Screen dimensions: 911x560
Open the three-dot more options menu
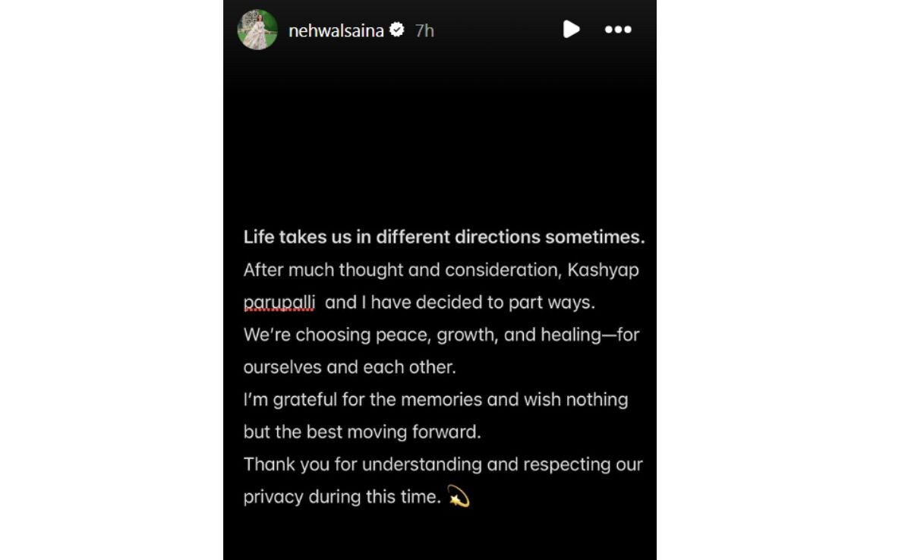(x=617, y=30)
